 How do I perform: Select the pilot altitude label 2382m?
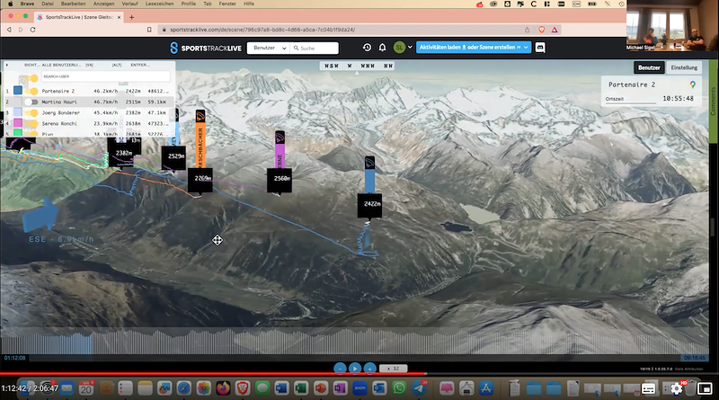pyautogui.click(x=123, y=153)
